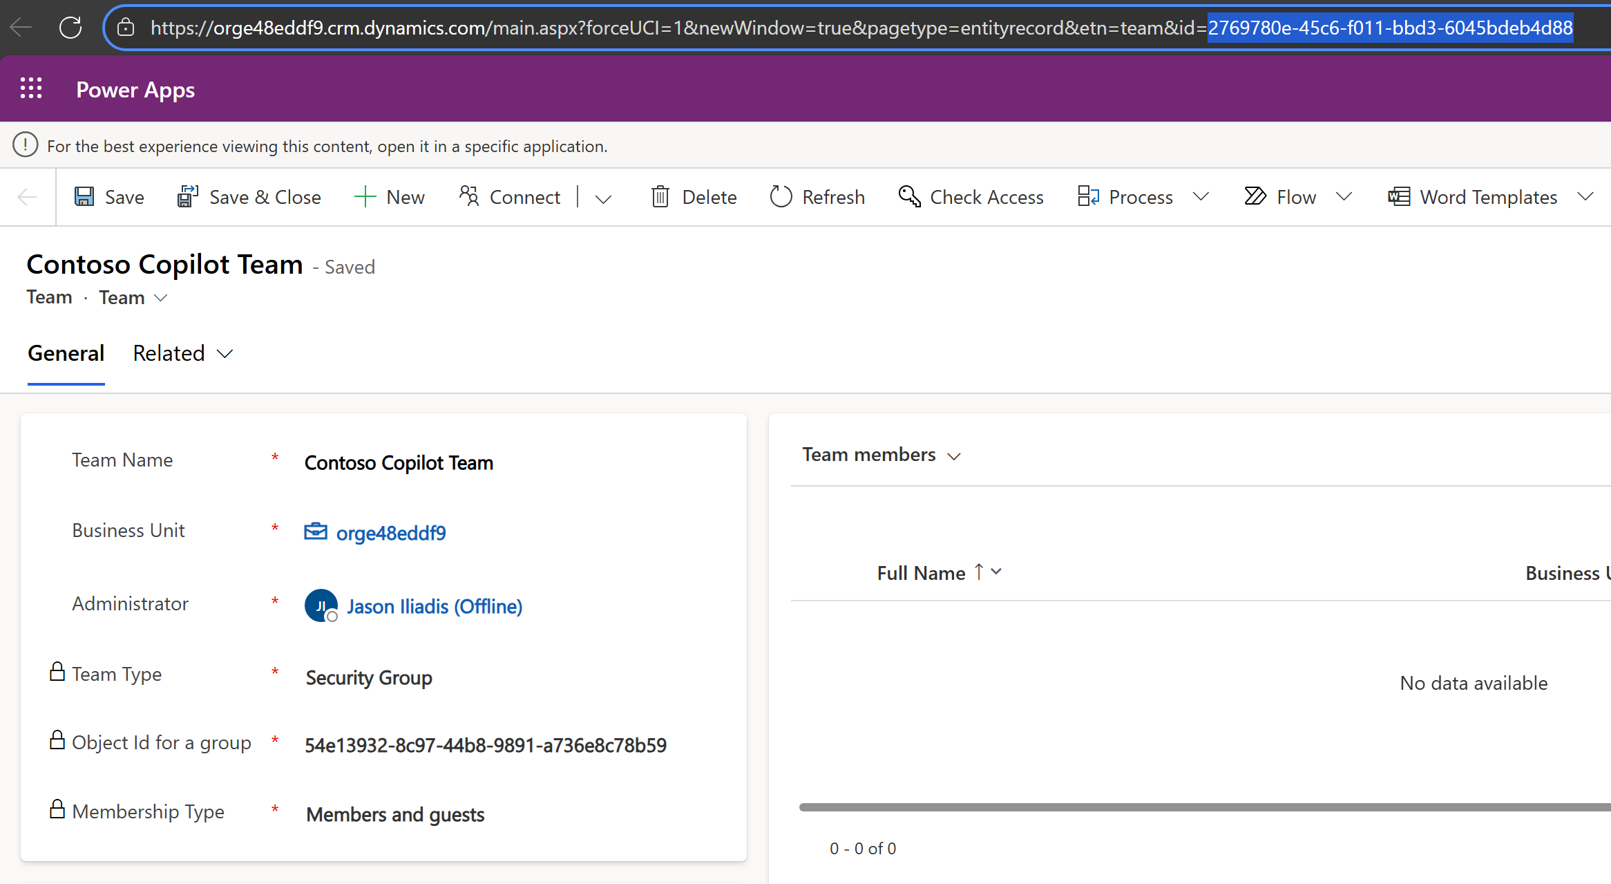Open the orge48eddf9 business unit link
This screenshot has width=1611, height=884.
point(390,533)
